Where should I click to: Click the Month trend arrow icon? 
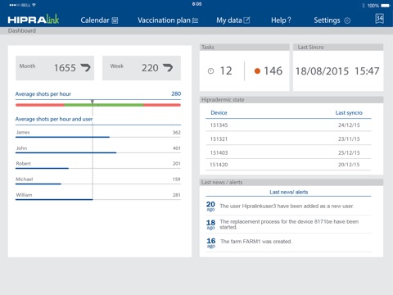click(x=85, y=67)
